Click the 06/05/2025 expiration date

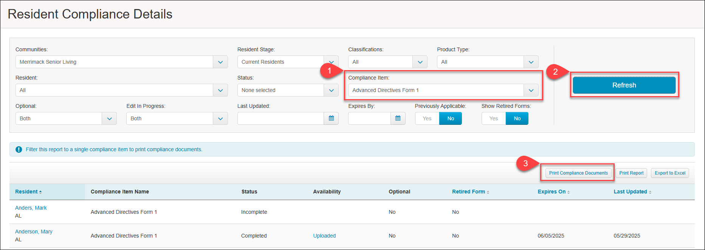click(x=551, y=236)
